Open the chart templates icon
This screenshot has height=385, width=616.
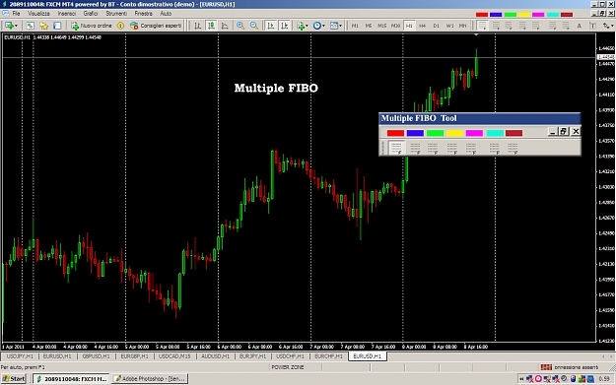(x=334, y=26)
